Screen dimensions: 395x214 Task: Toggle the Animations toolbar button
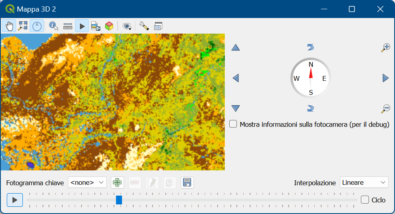tap(82, 26)
